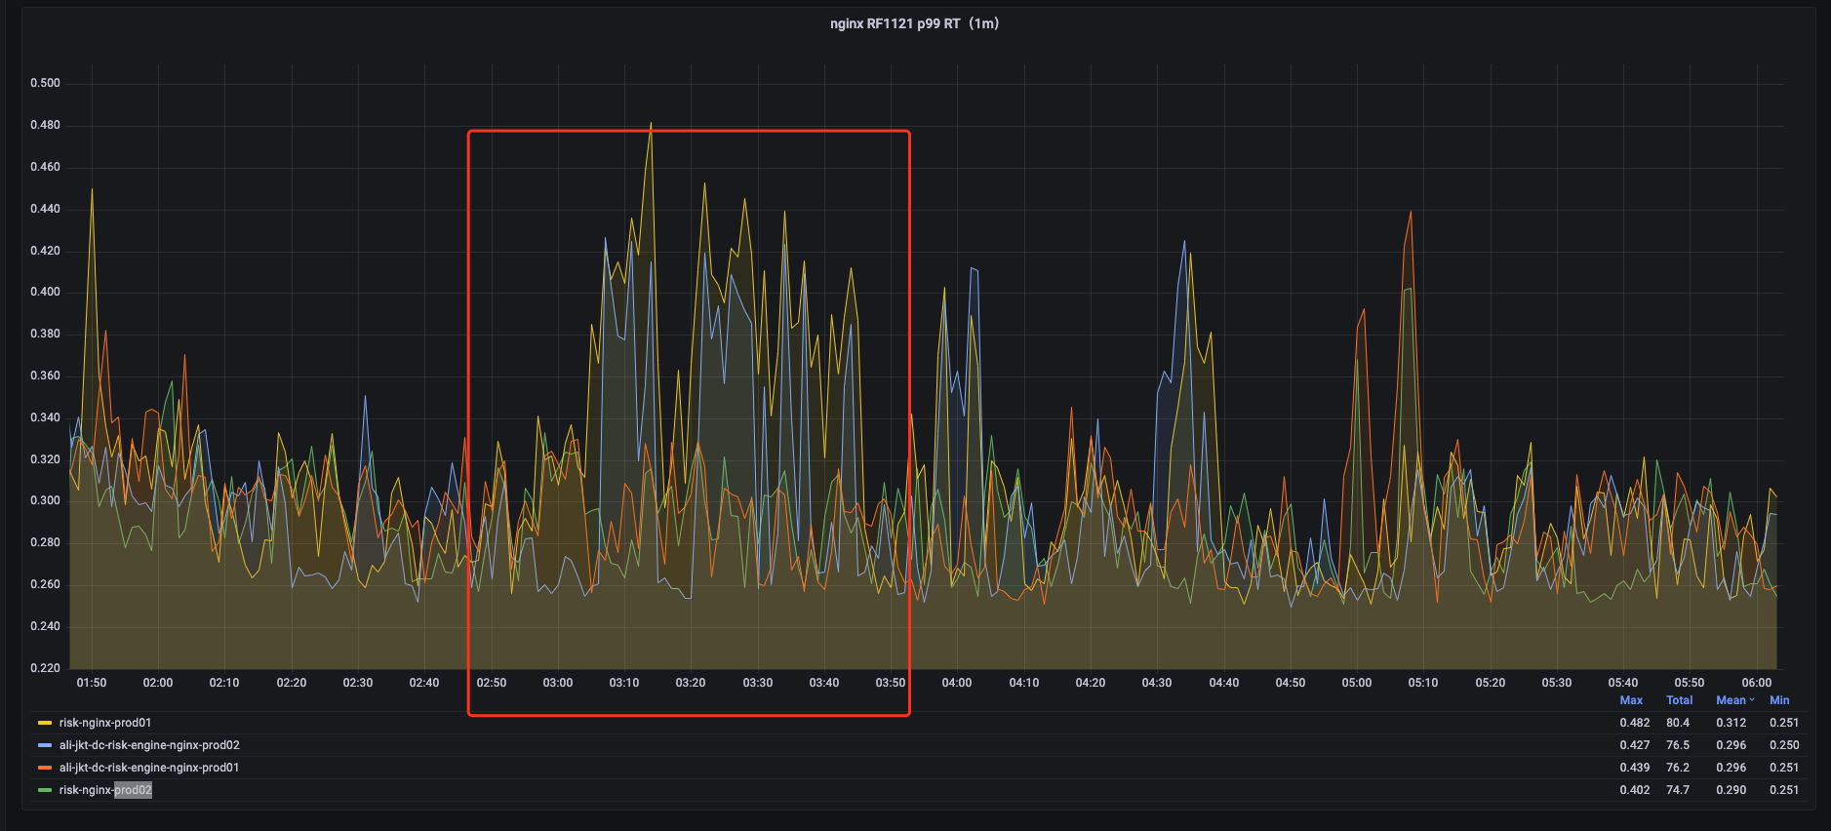Sort legend by the Mean column header
Image resolution: width=1831 pixels, height=831 pixels.
[1731, 700]
